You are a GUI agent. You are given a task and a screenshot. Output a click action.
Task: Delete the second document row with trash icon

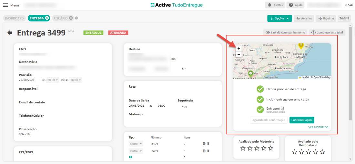pos(208,151)
